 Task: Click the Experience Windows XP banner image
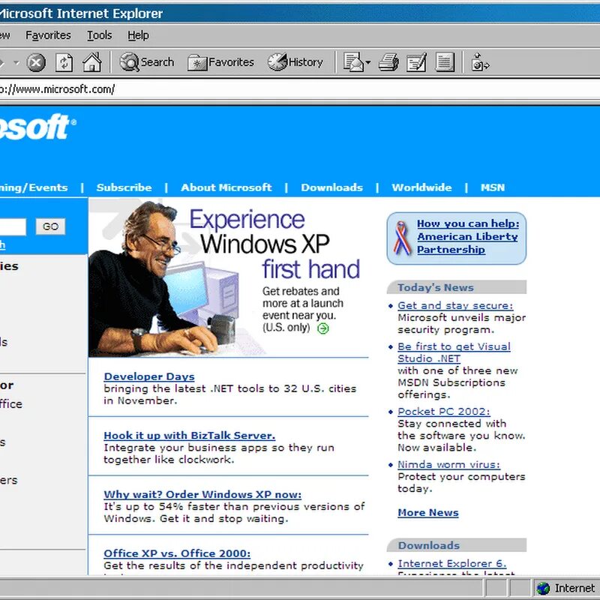point(229,278)
